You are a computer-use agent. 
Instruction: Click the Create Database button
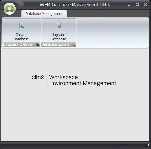pyautogui.click(x=21, y=31)
